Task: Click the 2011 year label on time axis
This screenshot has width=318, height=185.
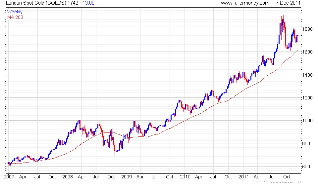Action: pyautogui.click(x=243, y=177)
